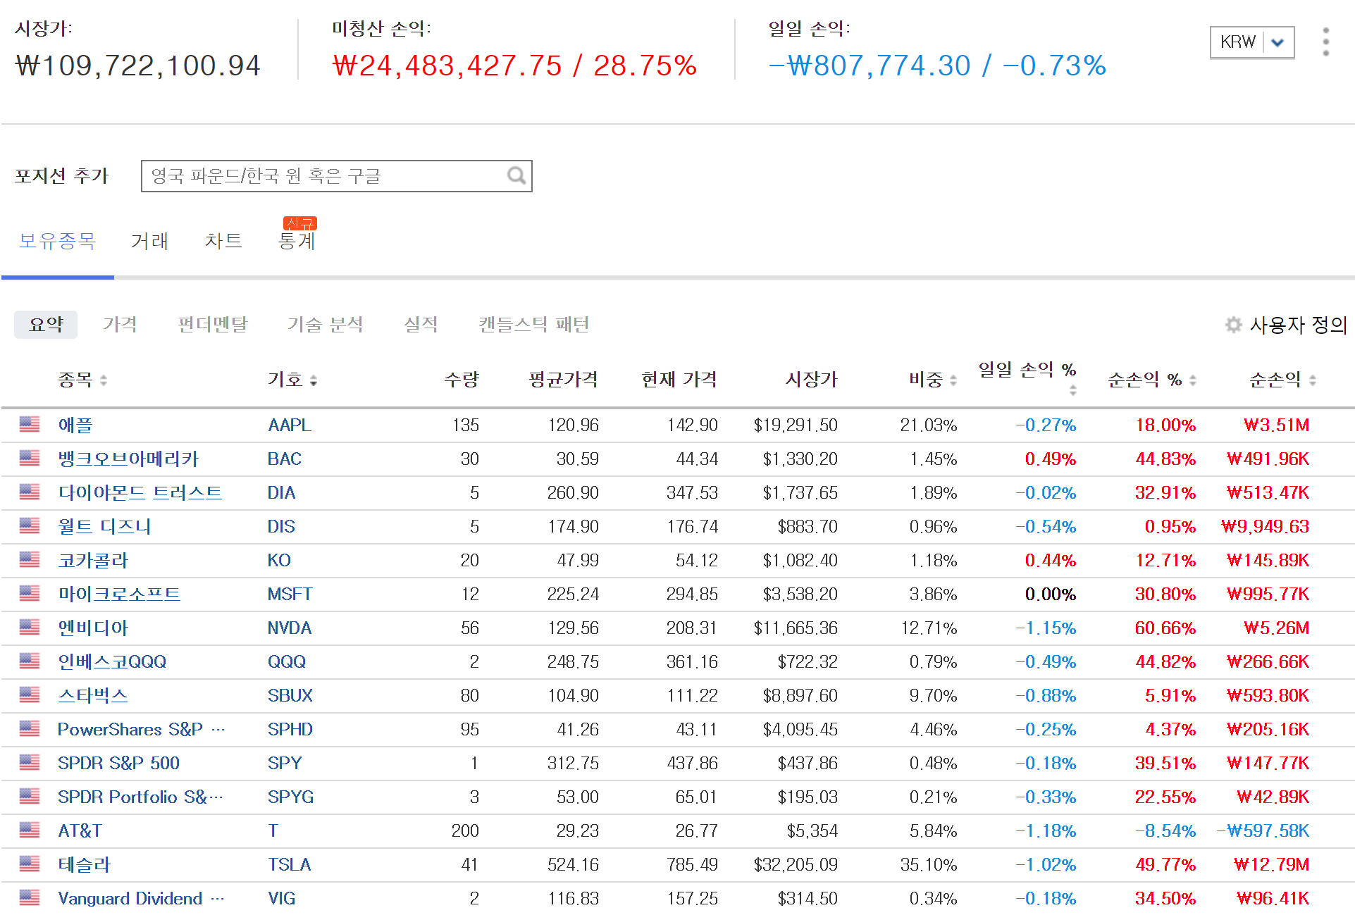Open the 인베스코QQQ link
The height and width of the screenshot is (915, 1355).
point(112,662)
